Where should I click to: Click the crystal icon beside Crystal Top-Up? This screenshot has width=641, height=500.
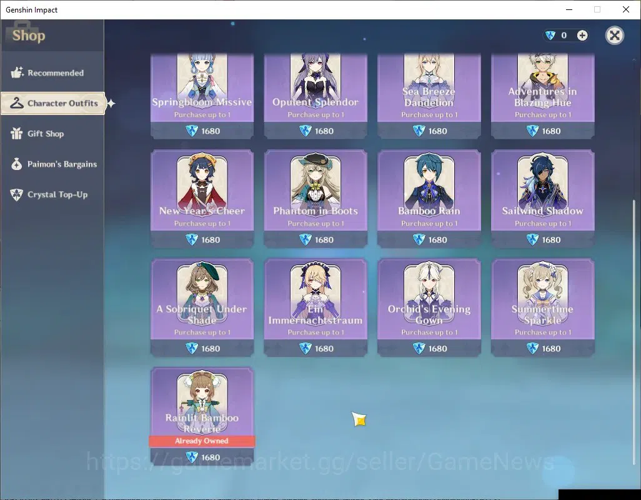(17, 194)
